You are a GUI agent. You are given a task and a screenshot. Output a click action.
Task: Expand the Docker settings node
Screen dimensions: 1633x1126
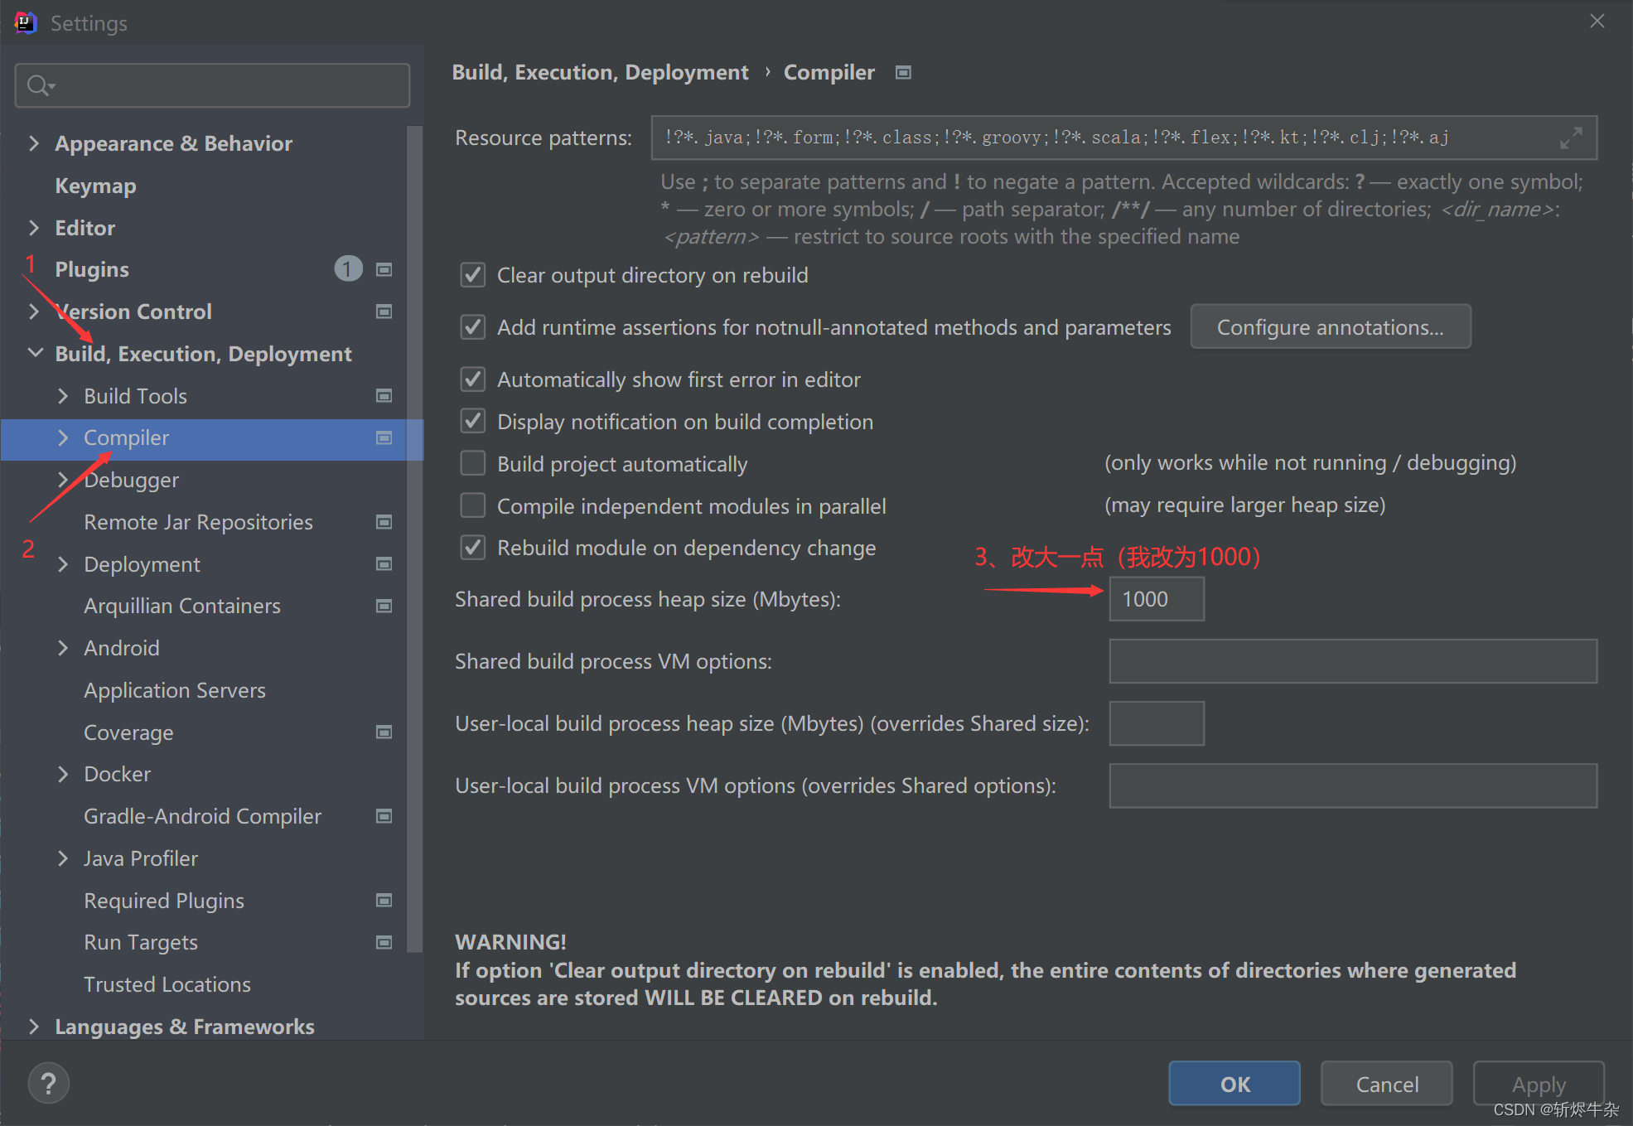[63, 774]
